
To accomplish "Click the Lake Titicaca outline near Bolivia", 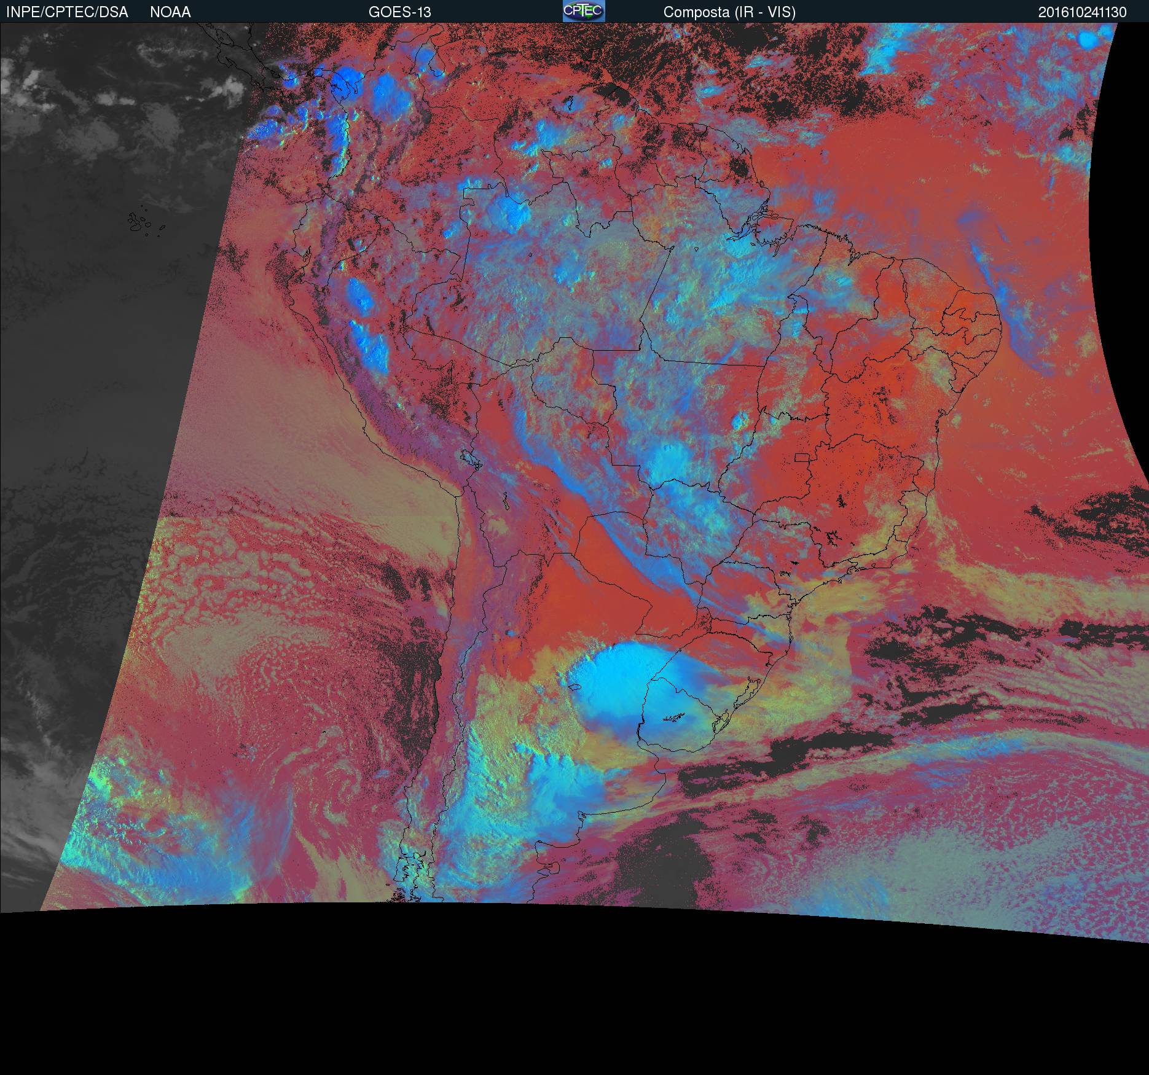I will (x=469, y=458).
